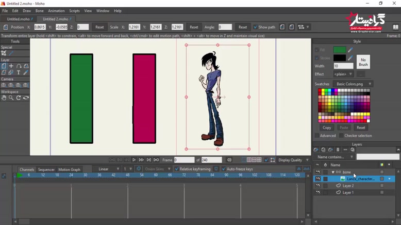Click the New Layer icon in Layers panel
The height and width of the screenshot is (225, 401).
point(316,150)
